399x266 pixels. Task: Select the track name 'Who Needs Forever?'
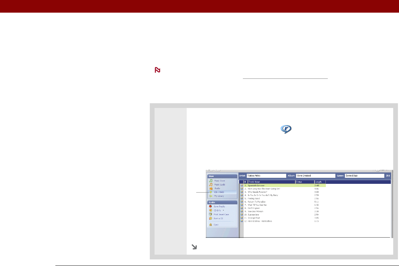257,192
